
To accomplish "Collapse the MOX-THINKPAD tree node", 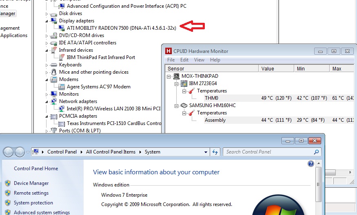I will tap(169, 77).
